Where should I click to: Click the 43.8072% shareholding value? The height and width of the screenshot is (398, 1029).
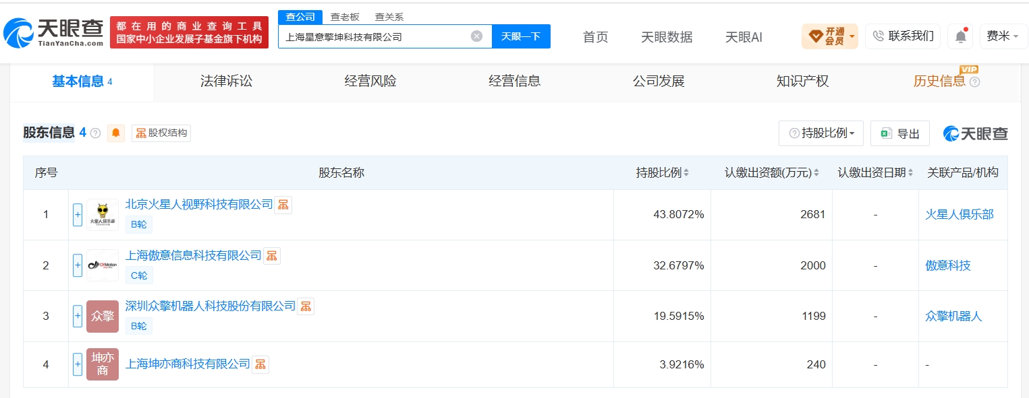679,215
